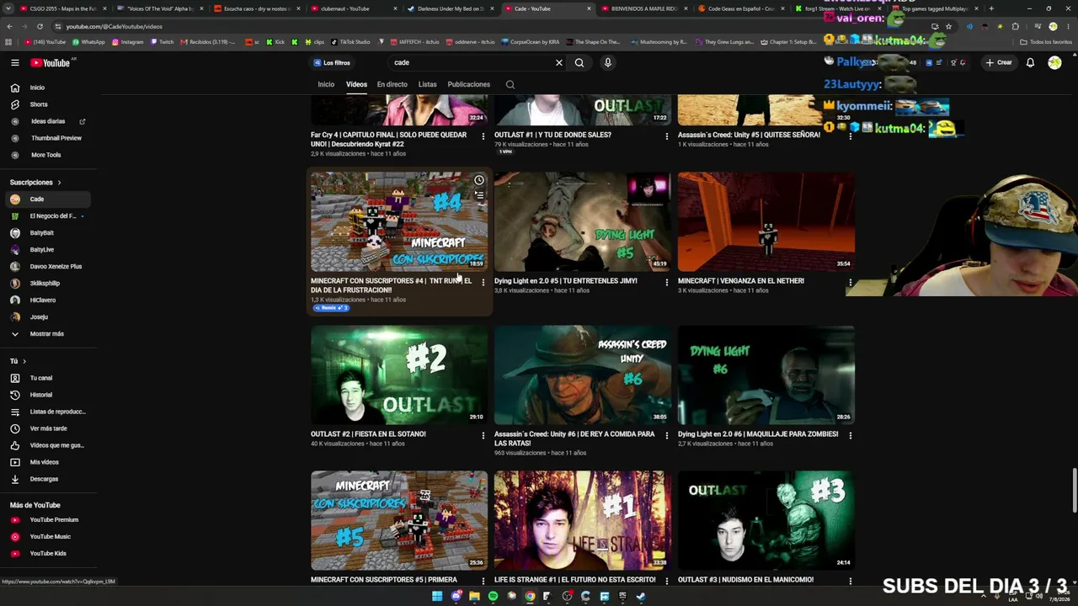This screenshot has height=606, width=1078.
Task: Open Videos que me gustan
Action: (x=46, y=445)
